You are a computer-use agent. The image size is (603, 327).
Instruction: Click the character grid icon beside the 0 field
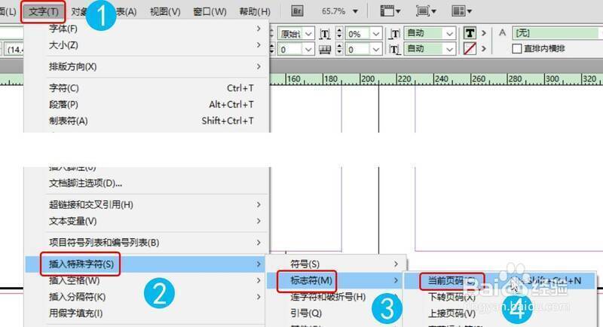click(x=325, y=50)
